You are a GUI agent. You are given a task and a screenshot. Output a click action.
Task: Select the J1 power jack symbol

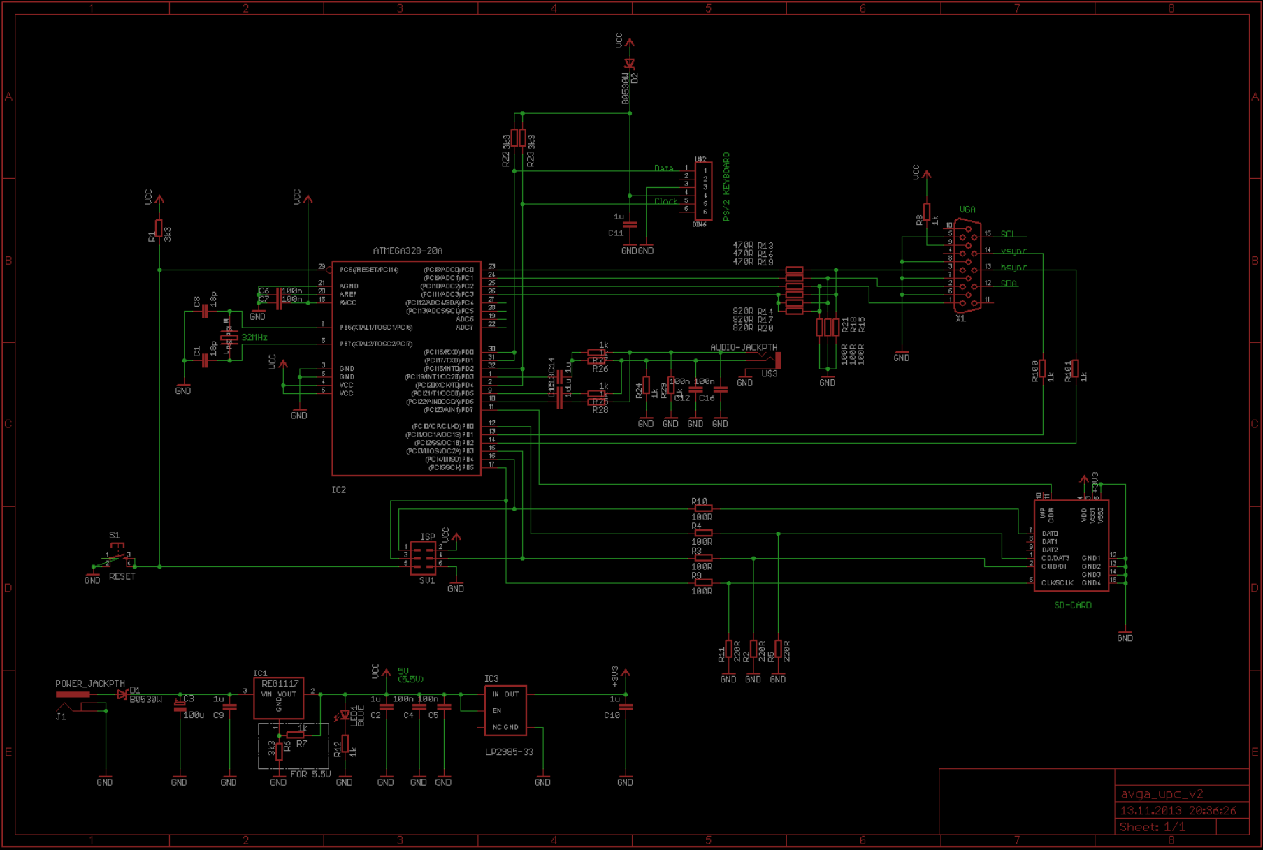tap(81, 702)
